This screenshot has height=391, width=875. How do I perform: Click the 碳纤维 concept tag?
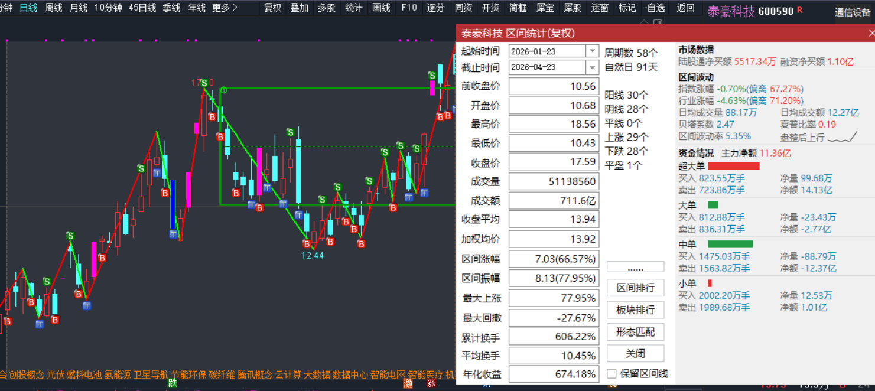point(222,374)
